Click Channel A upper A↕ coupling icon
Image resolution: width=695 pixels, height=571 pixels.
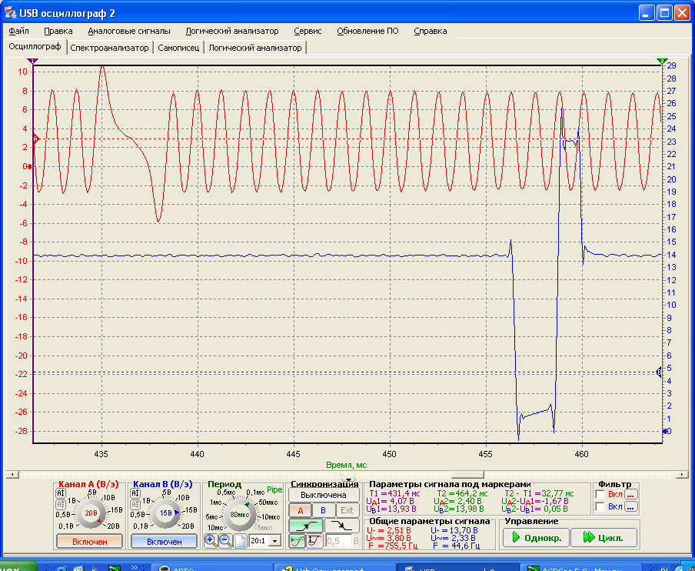click(61, 493)
